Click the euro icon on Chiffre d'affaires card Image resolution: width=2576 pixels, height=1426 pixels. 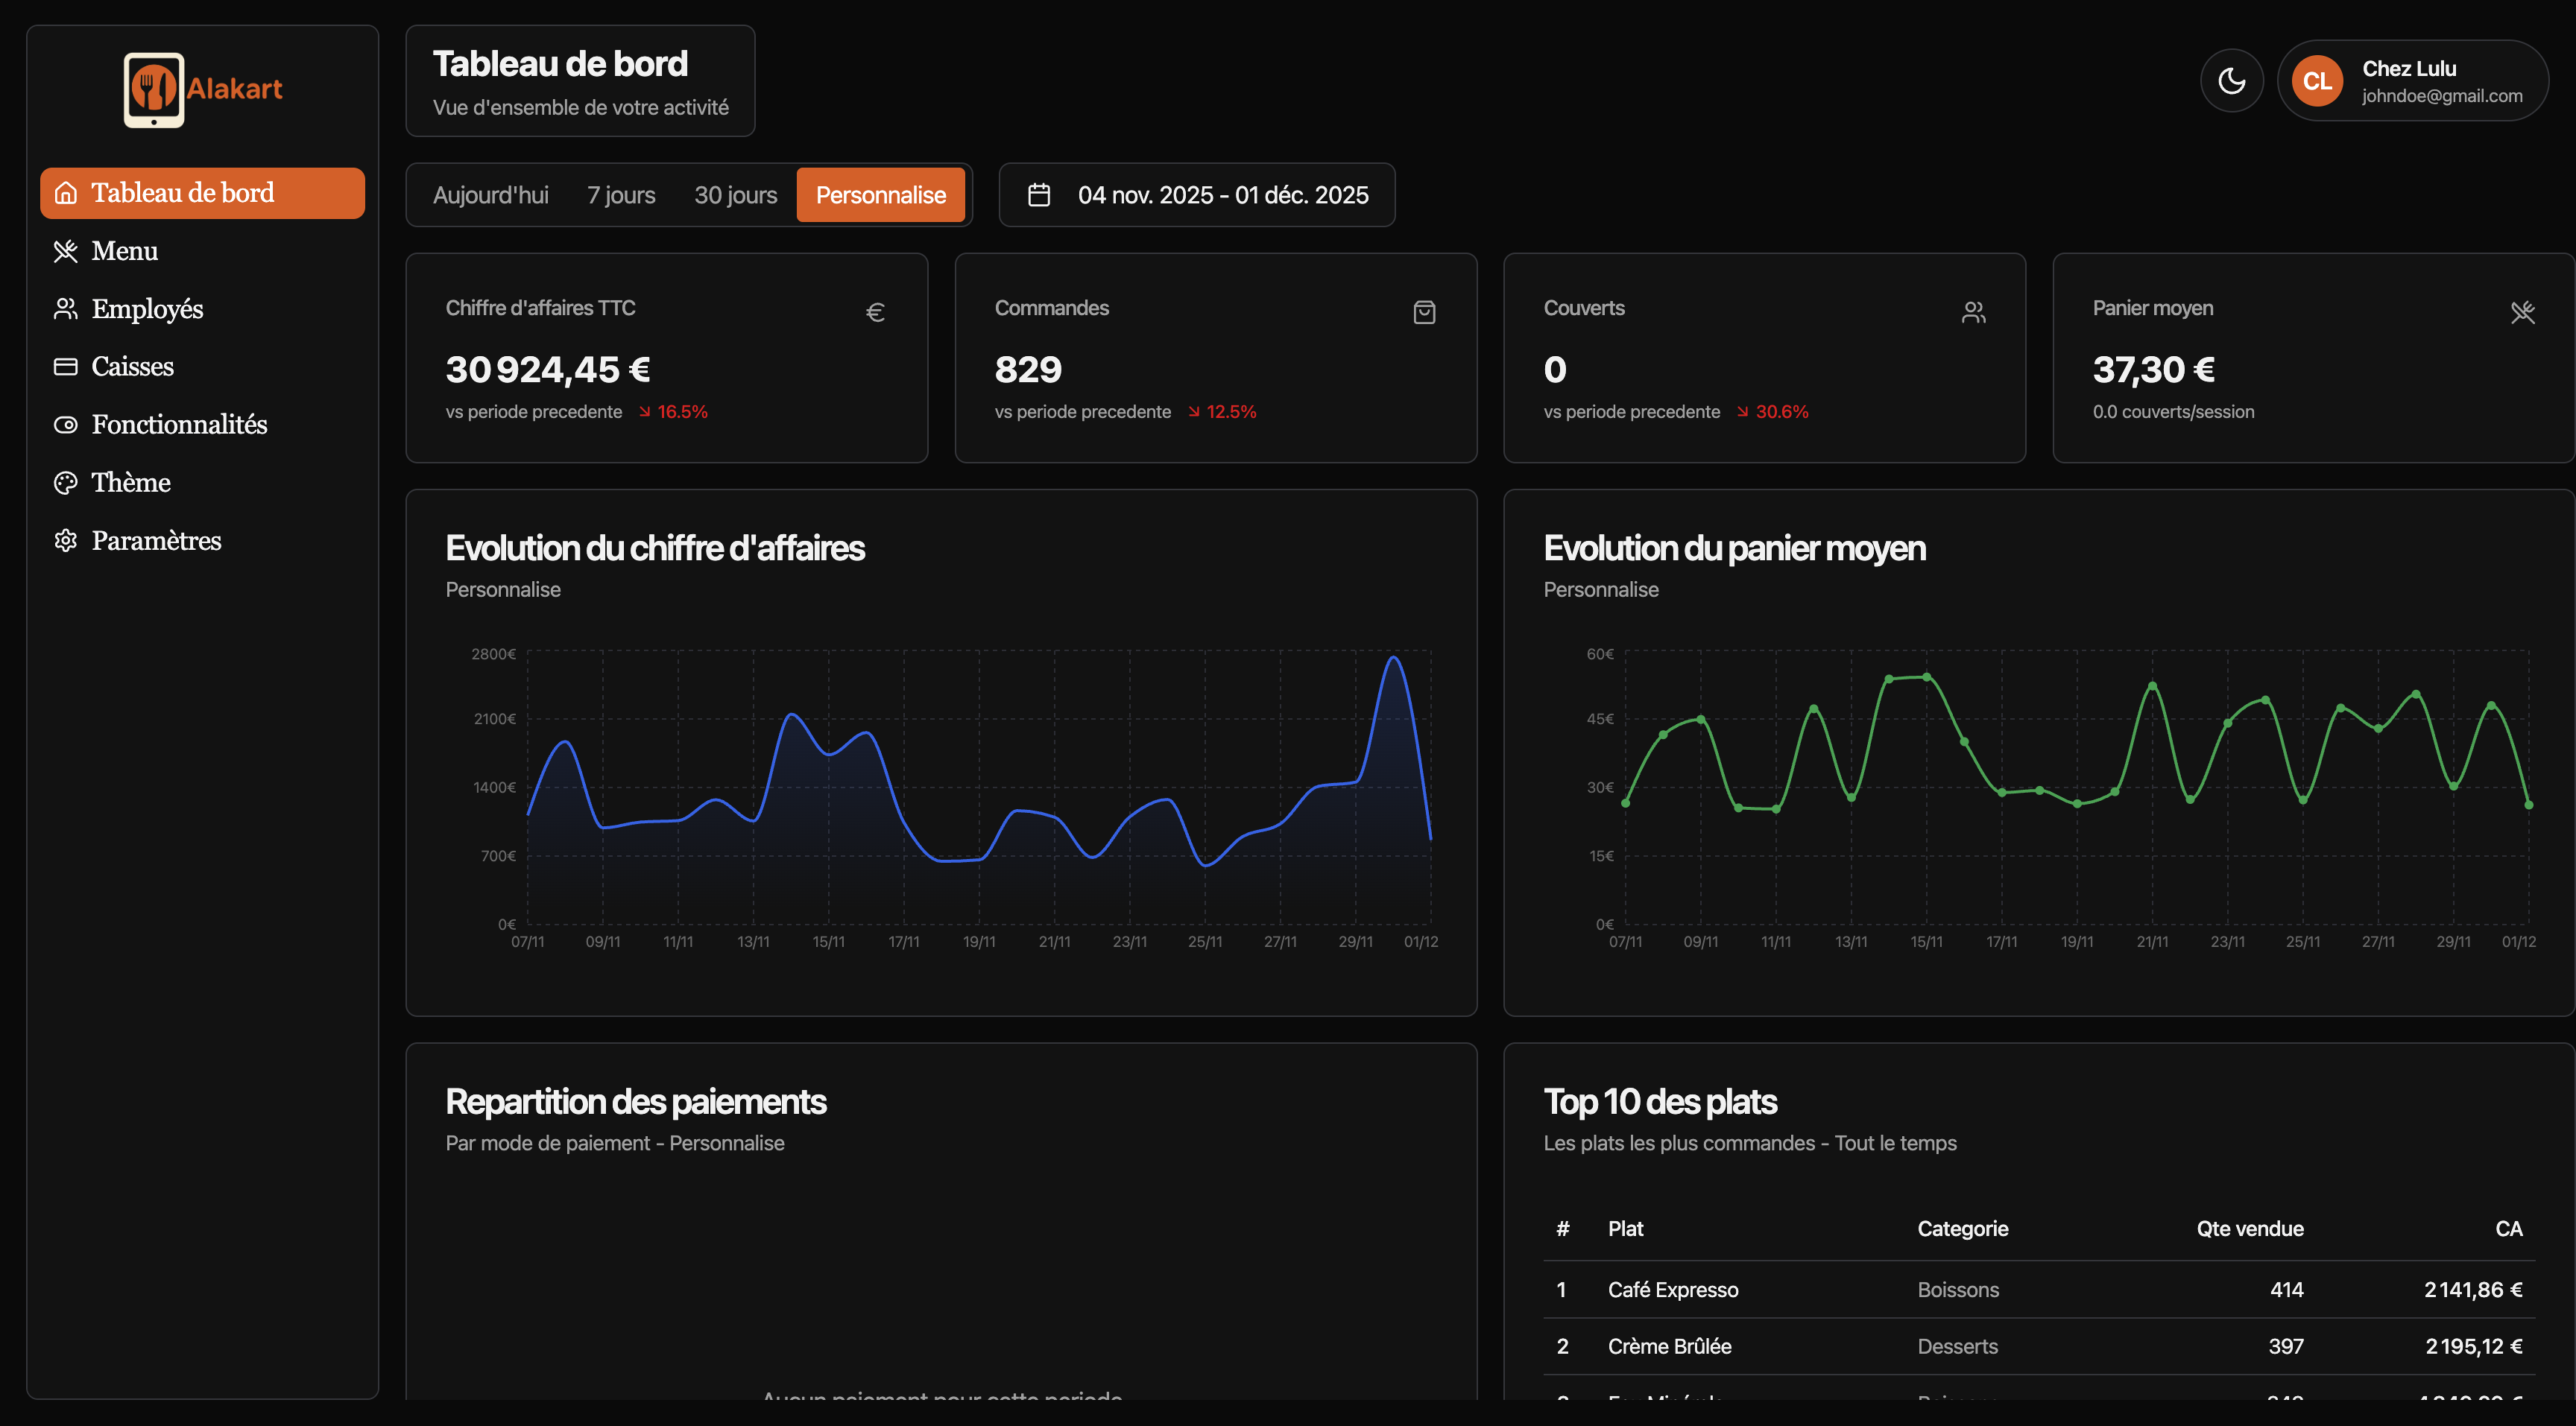coord(876,311)
